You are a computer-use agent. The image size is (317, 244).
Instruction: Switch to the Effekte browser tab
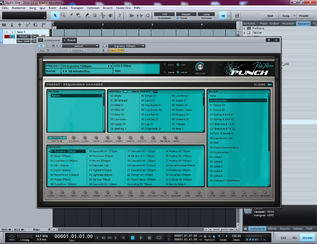(x=272, y=229)
